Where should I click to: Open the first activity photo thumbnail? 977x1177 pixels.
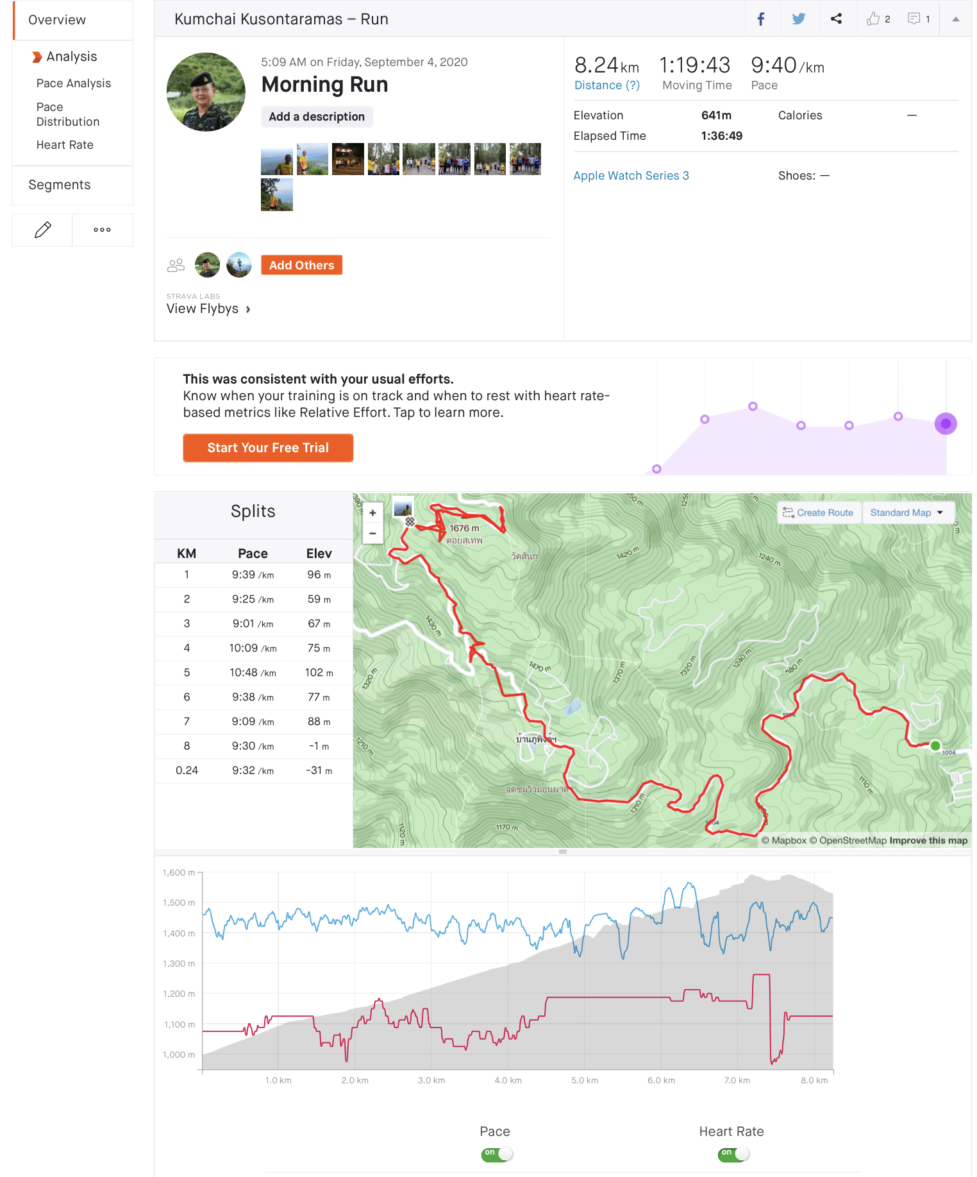[x=277, y=159]
